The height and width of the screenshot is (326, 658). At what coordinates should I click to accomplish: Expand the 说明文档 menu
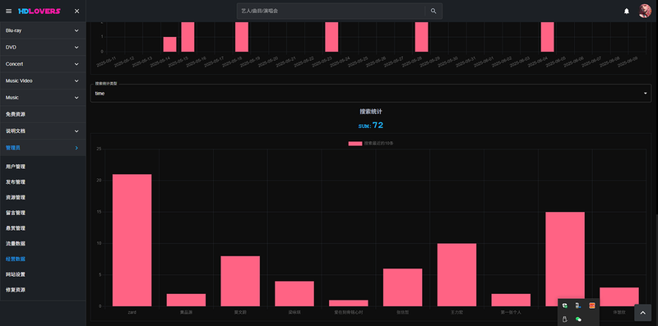pos(43,131)
